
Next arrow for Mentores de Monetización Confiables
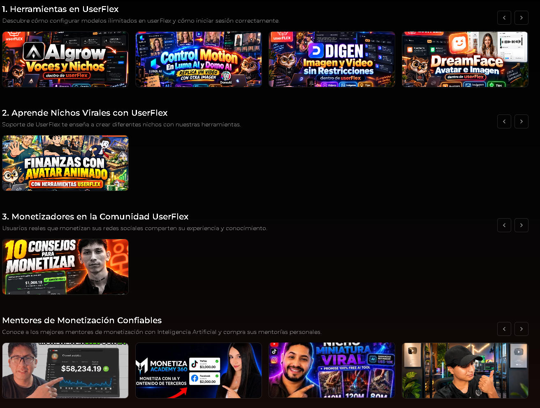(521, 329)
